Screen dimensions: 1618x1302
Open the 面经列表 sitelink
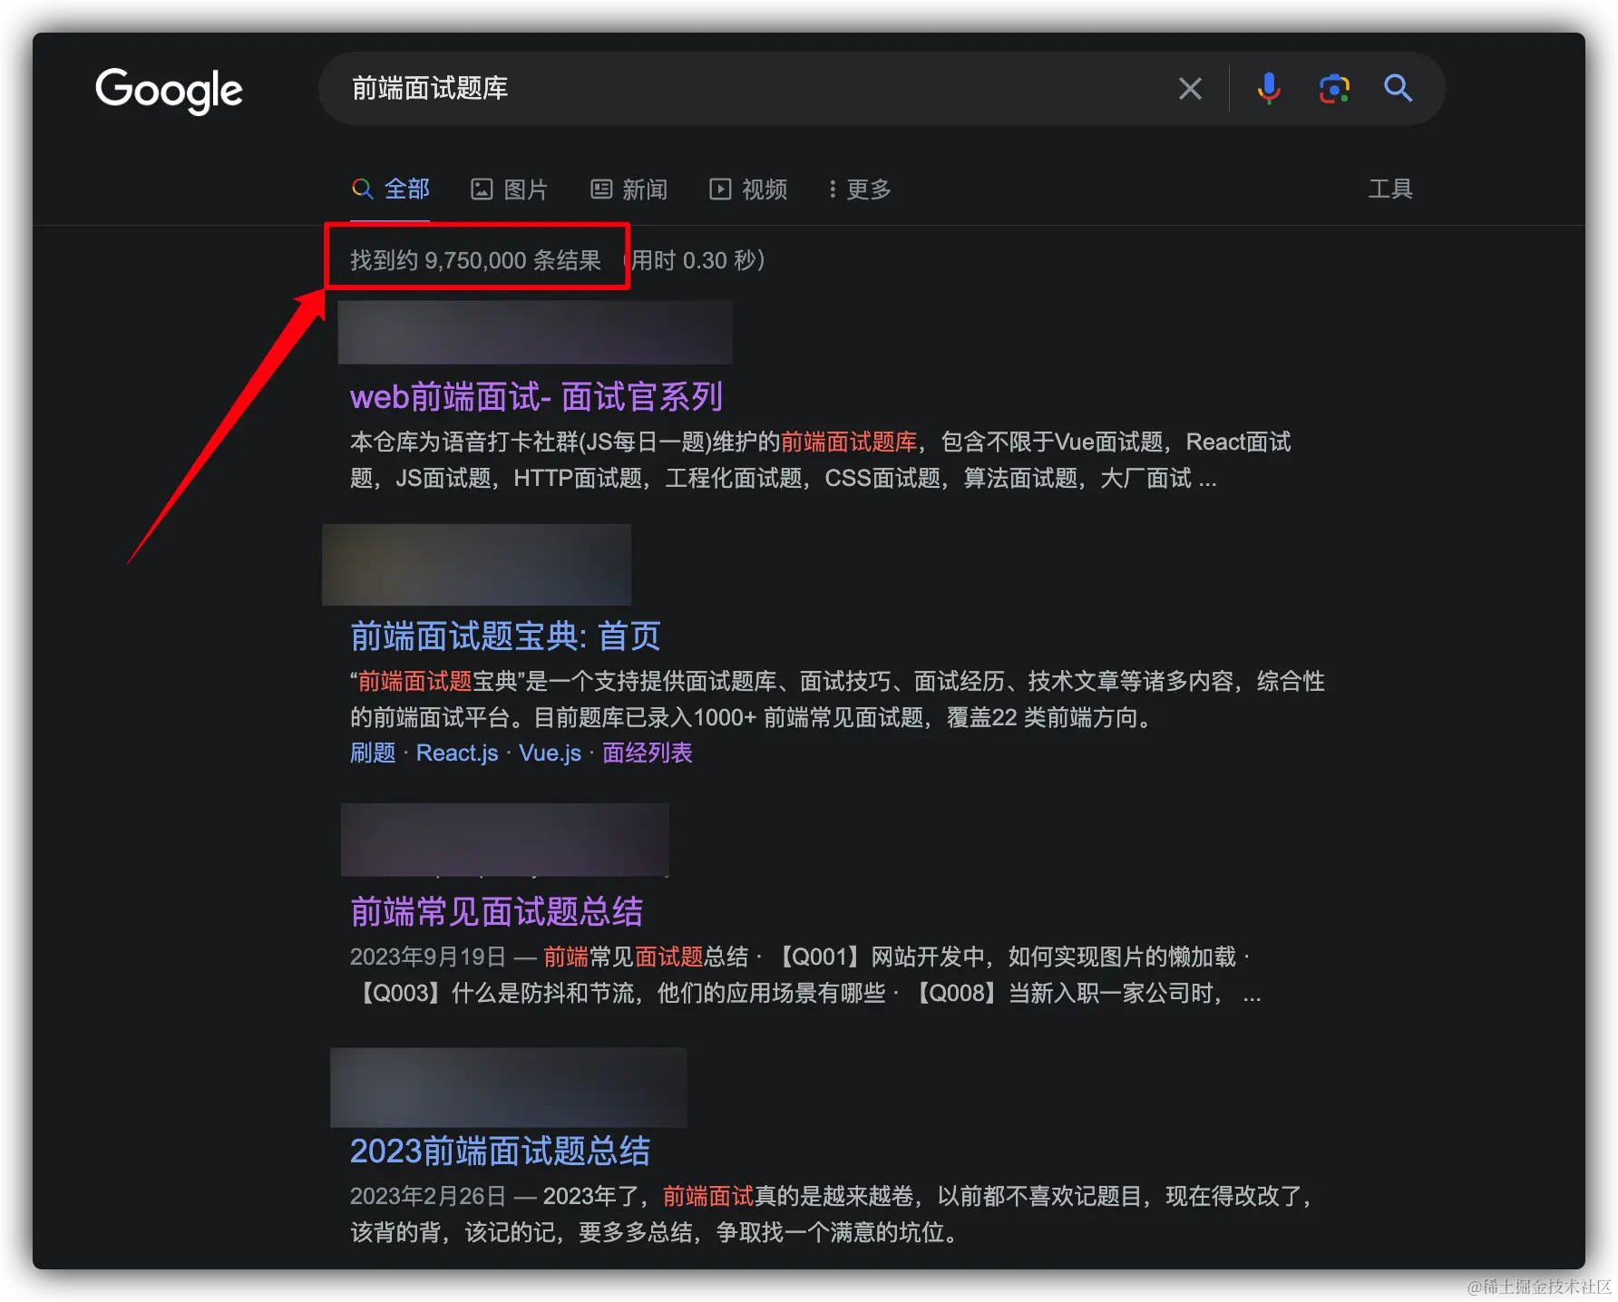(x=648, y=753)
